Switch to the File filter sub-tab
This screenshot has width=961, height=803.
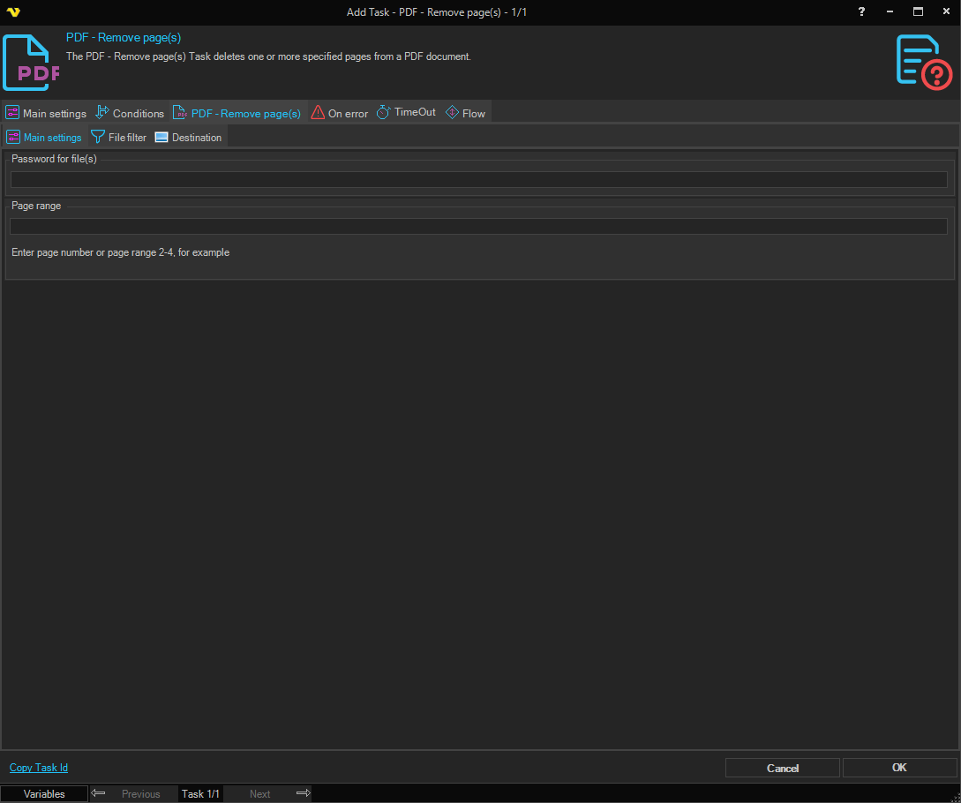click(x=119, y=138)
